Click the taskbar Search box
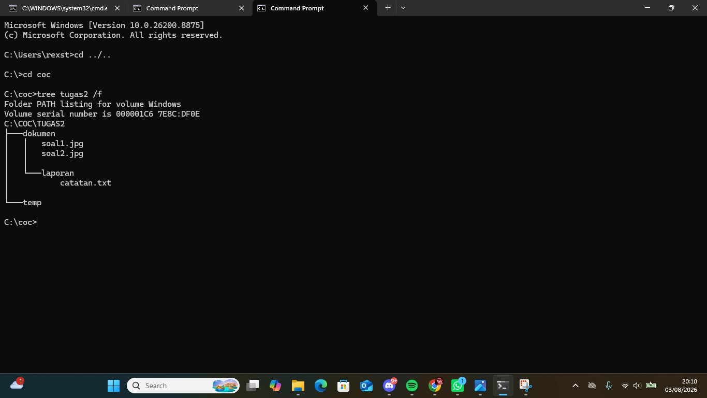Image resolution: width=707 pixels, height=398 pixels. [x=183, y=386]
